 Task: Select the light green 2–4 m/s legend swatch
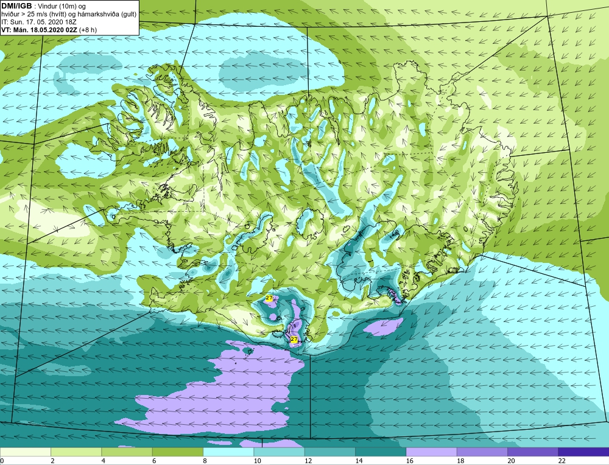(76, 452)
